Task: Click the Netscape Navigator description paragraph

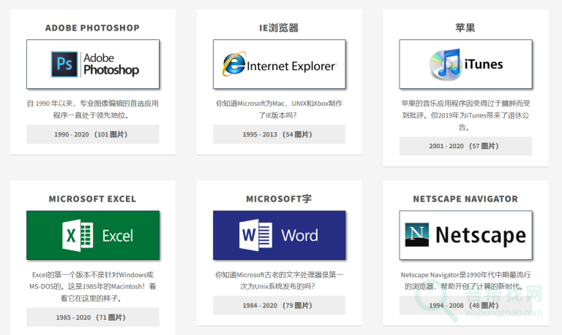Action: tap(465, 280)
